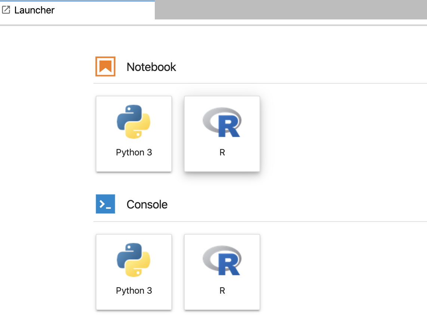Click the Notebook section heading
This screenshot has width=427, height=331.
151,67
